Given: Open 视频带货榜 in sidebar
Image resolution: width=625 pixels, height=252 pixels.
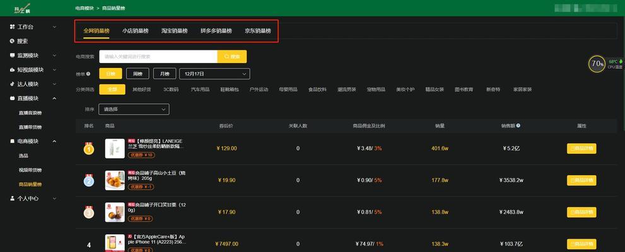Looking at the screenshot, I should point(30,170).
